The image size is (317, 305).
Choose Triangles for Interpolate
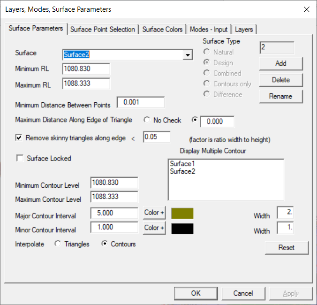pyautogui.click(x=58, y=244)
